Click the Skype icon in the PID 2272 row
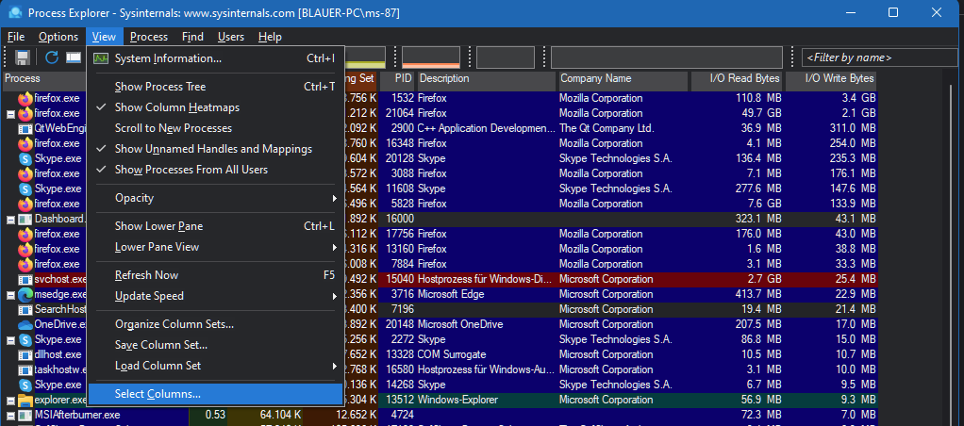964x426 pixels. point(25,339)
